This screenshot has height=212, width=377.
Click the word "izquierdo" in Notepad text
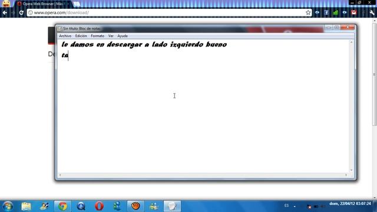187,45
